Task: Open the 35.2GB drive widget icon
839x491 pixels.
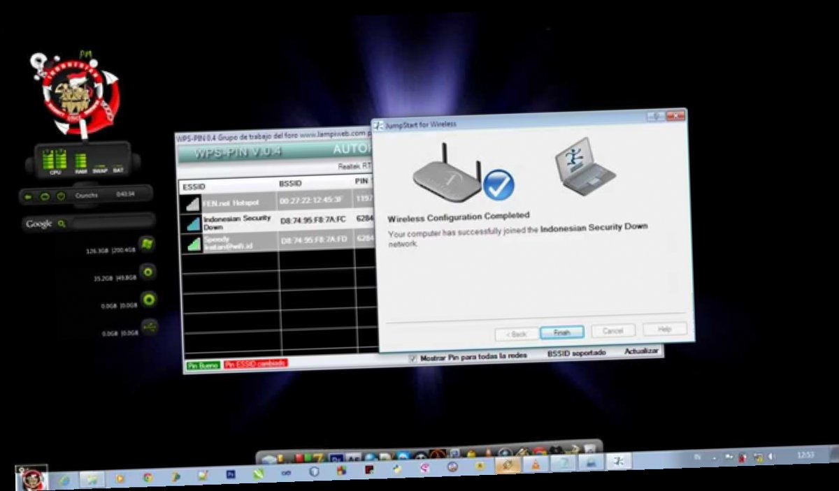Action: [148, 272]
